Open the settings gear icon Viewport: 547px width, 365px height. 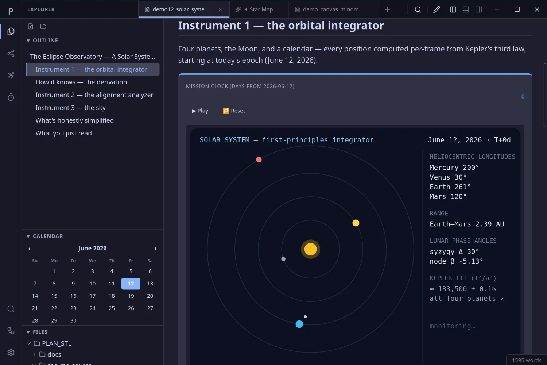[x=11, y=353]
